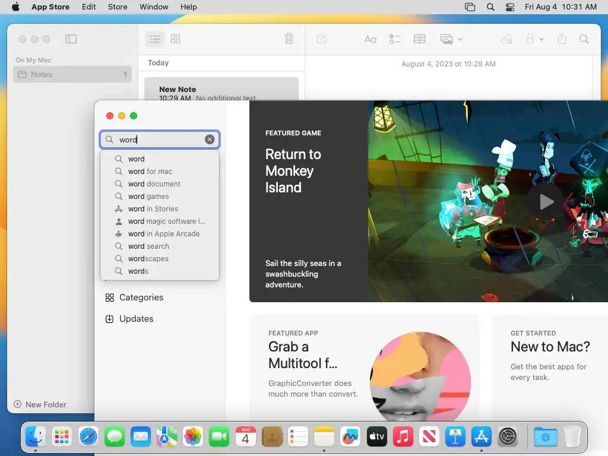Open Freeform from the Dock
The image size is (608, 456).
pos(350,436)
